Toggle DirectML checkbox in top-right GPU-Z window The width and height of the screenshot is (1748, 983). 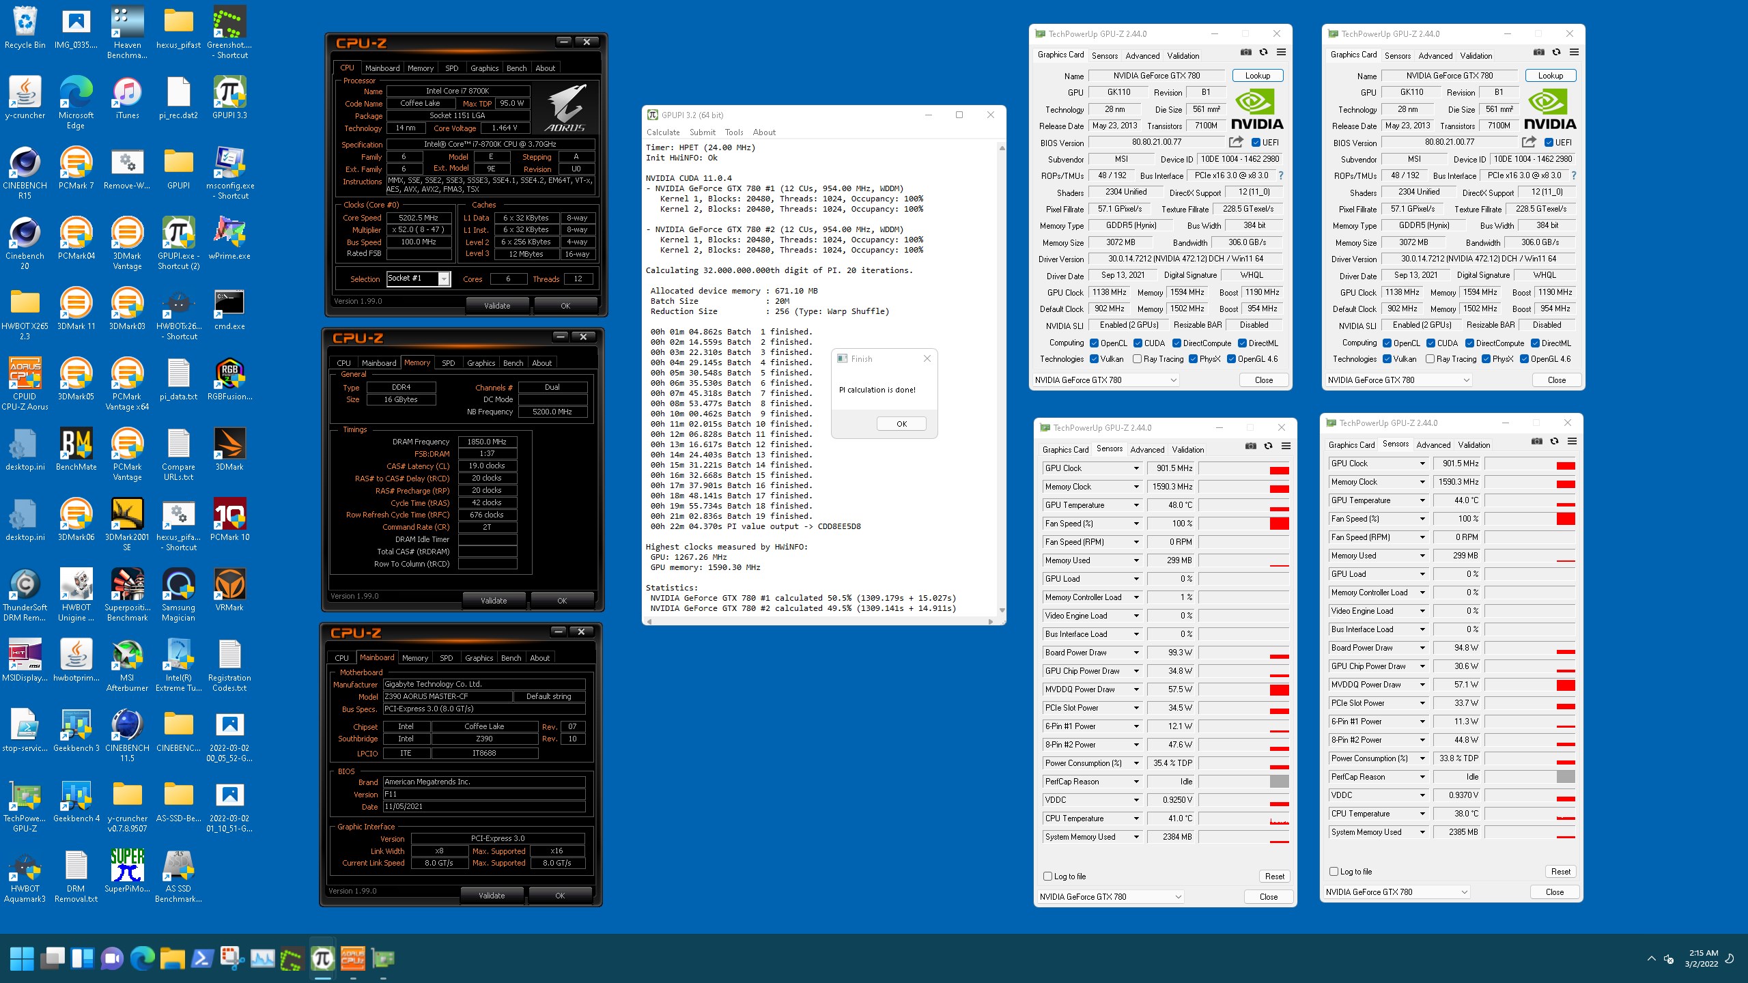coord(1535,343)
